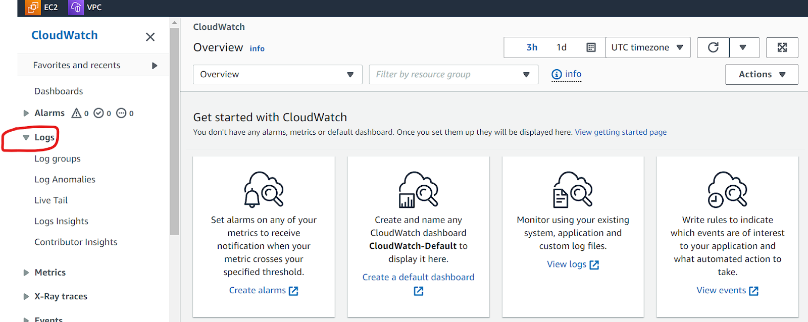This screenshot has width=808, height=322.
Task: Expand the Events section
Action: click(x=26, y=319)
